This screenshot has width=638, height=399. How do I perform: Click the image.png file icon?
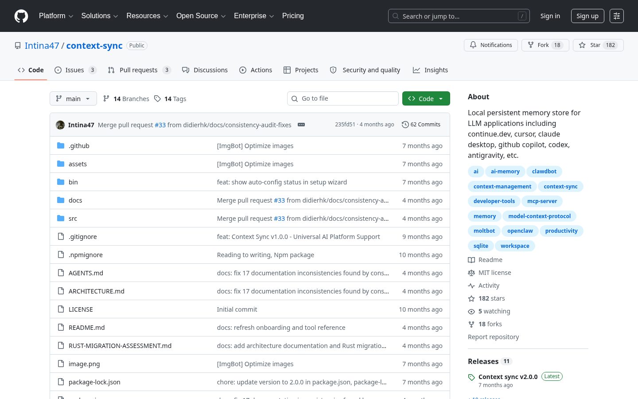pos(61,364)
